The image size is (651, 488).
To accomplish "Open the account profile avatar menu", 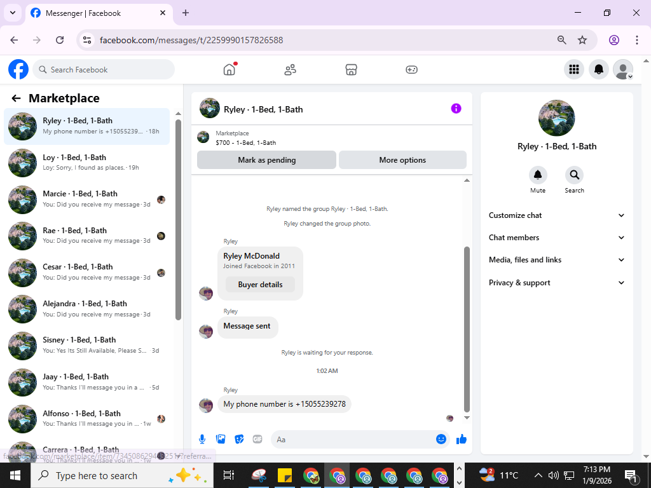I will [623, 69].
